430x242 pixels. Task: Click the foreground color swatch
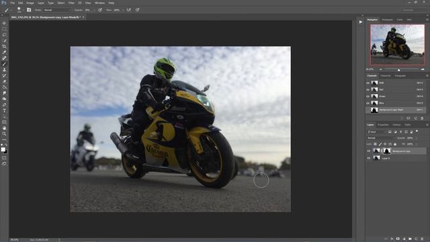[3, 149]
